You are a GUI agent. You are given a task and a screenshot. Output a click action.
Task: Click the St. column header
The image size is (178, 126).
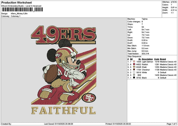click(140, 59)
